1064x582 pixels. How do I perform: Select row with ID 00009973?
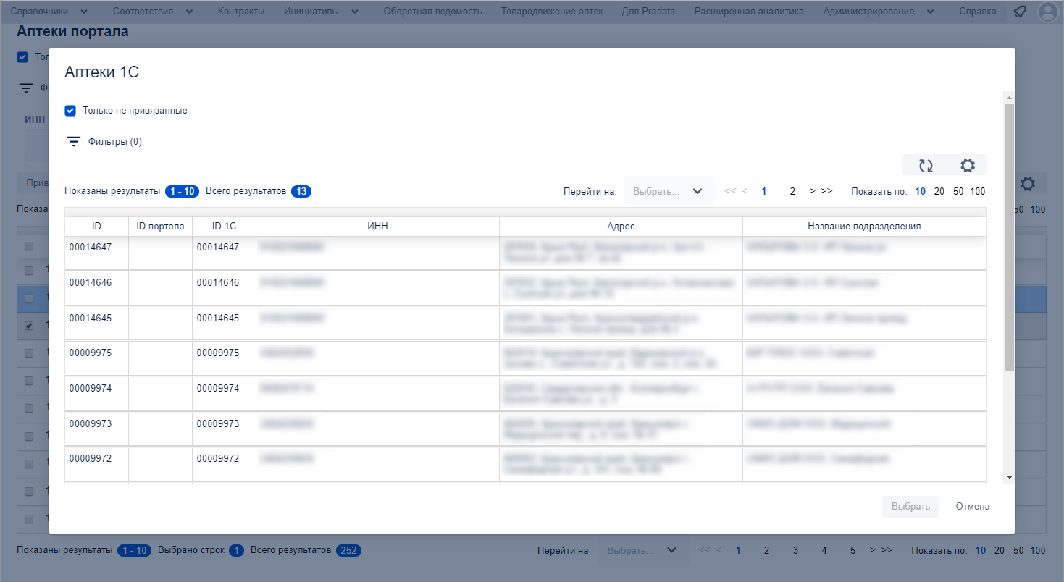[x=526, y=429]
